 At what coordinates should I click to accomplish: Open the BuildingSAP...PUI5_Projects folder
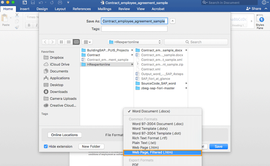tap(107, 50)
